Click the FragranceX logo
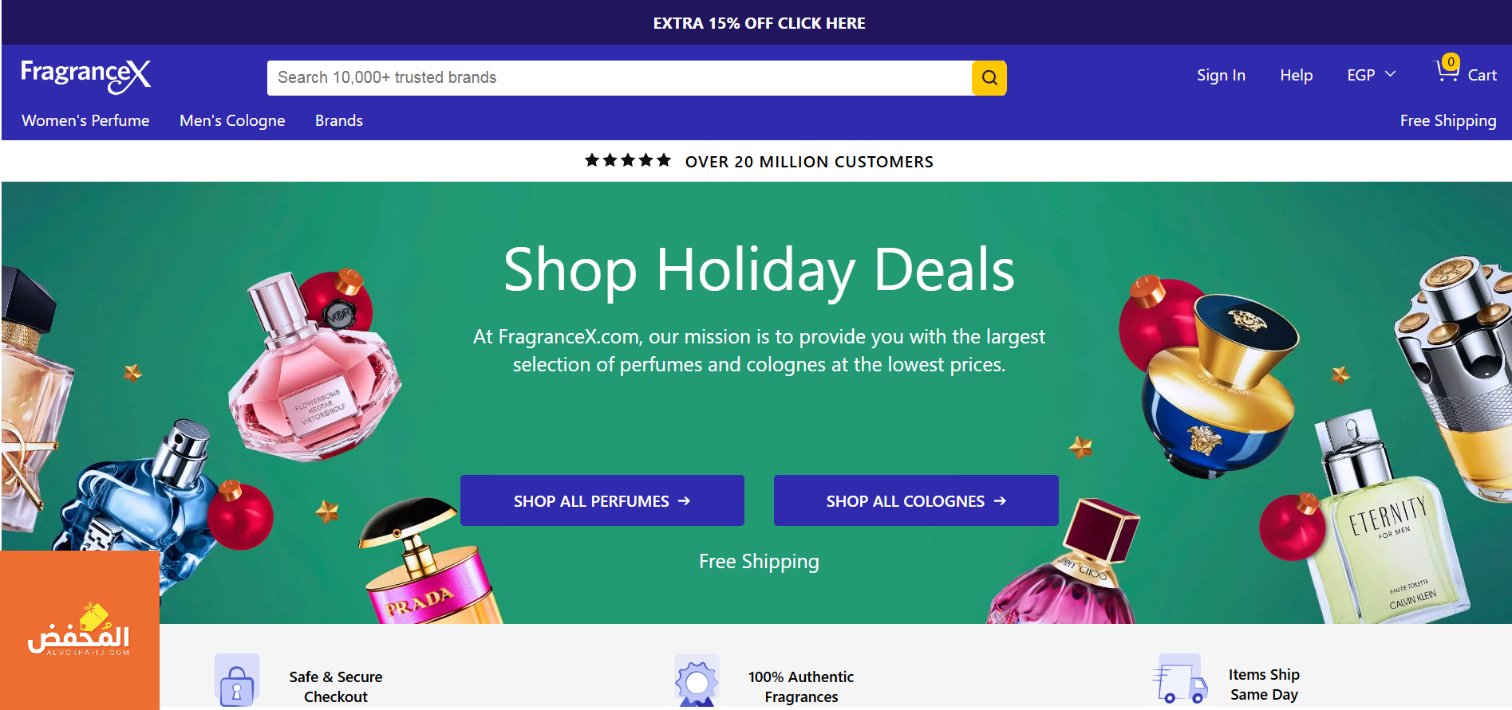The width and height of the screenshot is (1512, 710). point(85,76)
